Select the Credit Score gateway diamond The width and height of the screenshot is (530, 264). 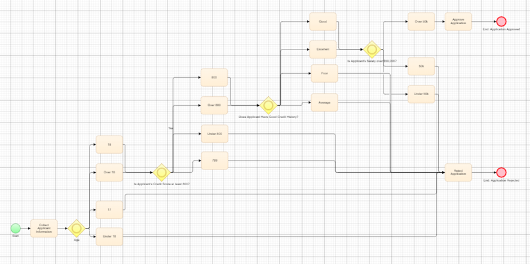(161, 172)
